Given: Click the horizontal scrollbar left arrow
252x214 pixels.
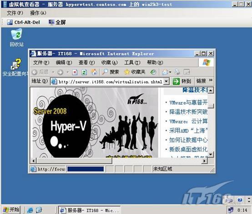Looking at the screenshot, I should 33,161.
